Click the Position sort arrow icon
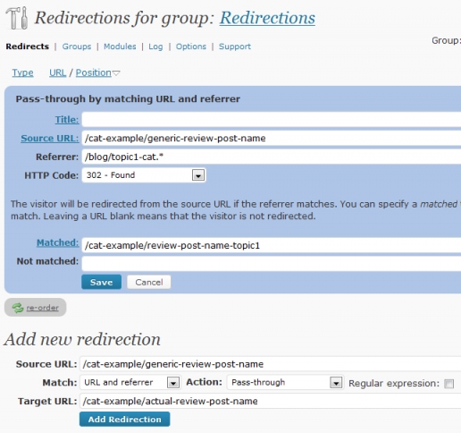 coord(116,73)
